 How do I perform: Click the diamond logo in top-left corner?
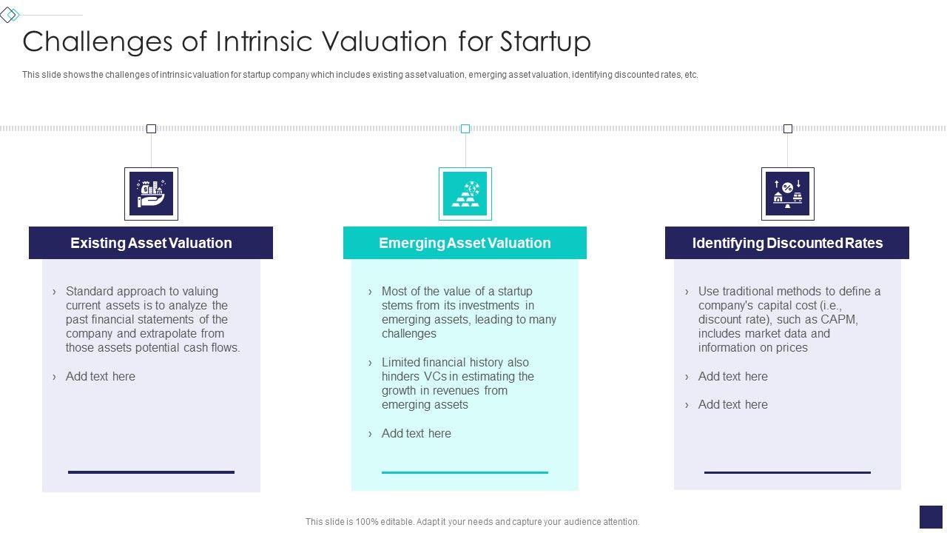click(x=9, y=15)
